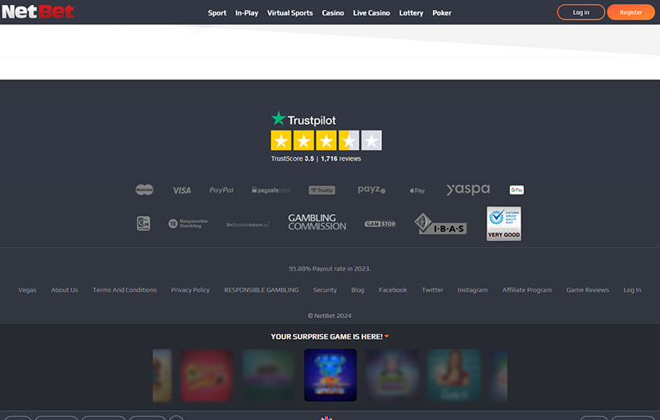The image size is (660, 420).
Task: Click the Apple Pay logo
Action: pyautogui.click(x=417, y=190)
